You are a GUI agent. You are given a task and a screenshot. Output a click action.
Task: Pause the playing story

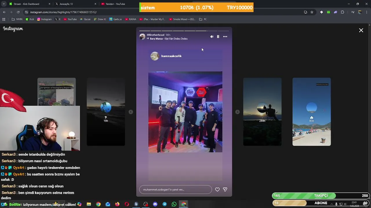(x=218, y=37)
